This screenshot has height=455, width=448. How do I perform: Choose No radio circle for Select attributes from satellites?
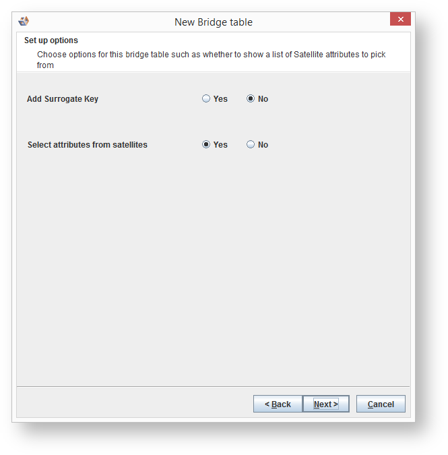(x=251, y=145)
